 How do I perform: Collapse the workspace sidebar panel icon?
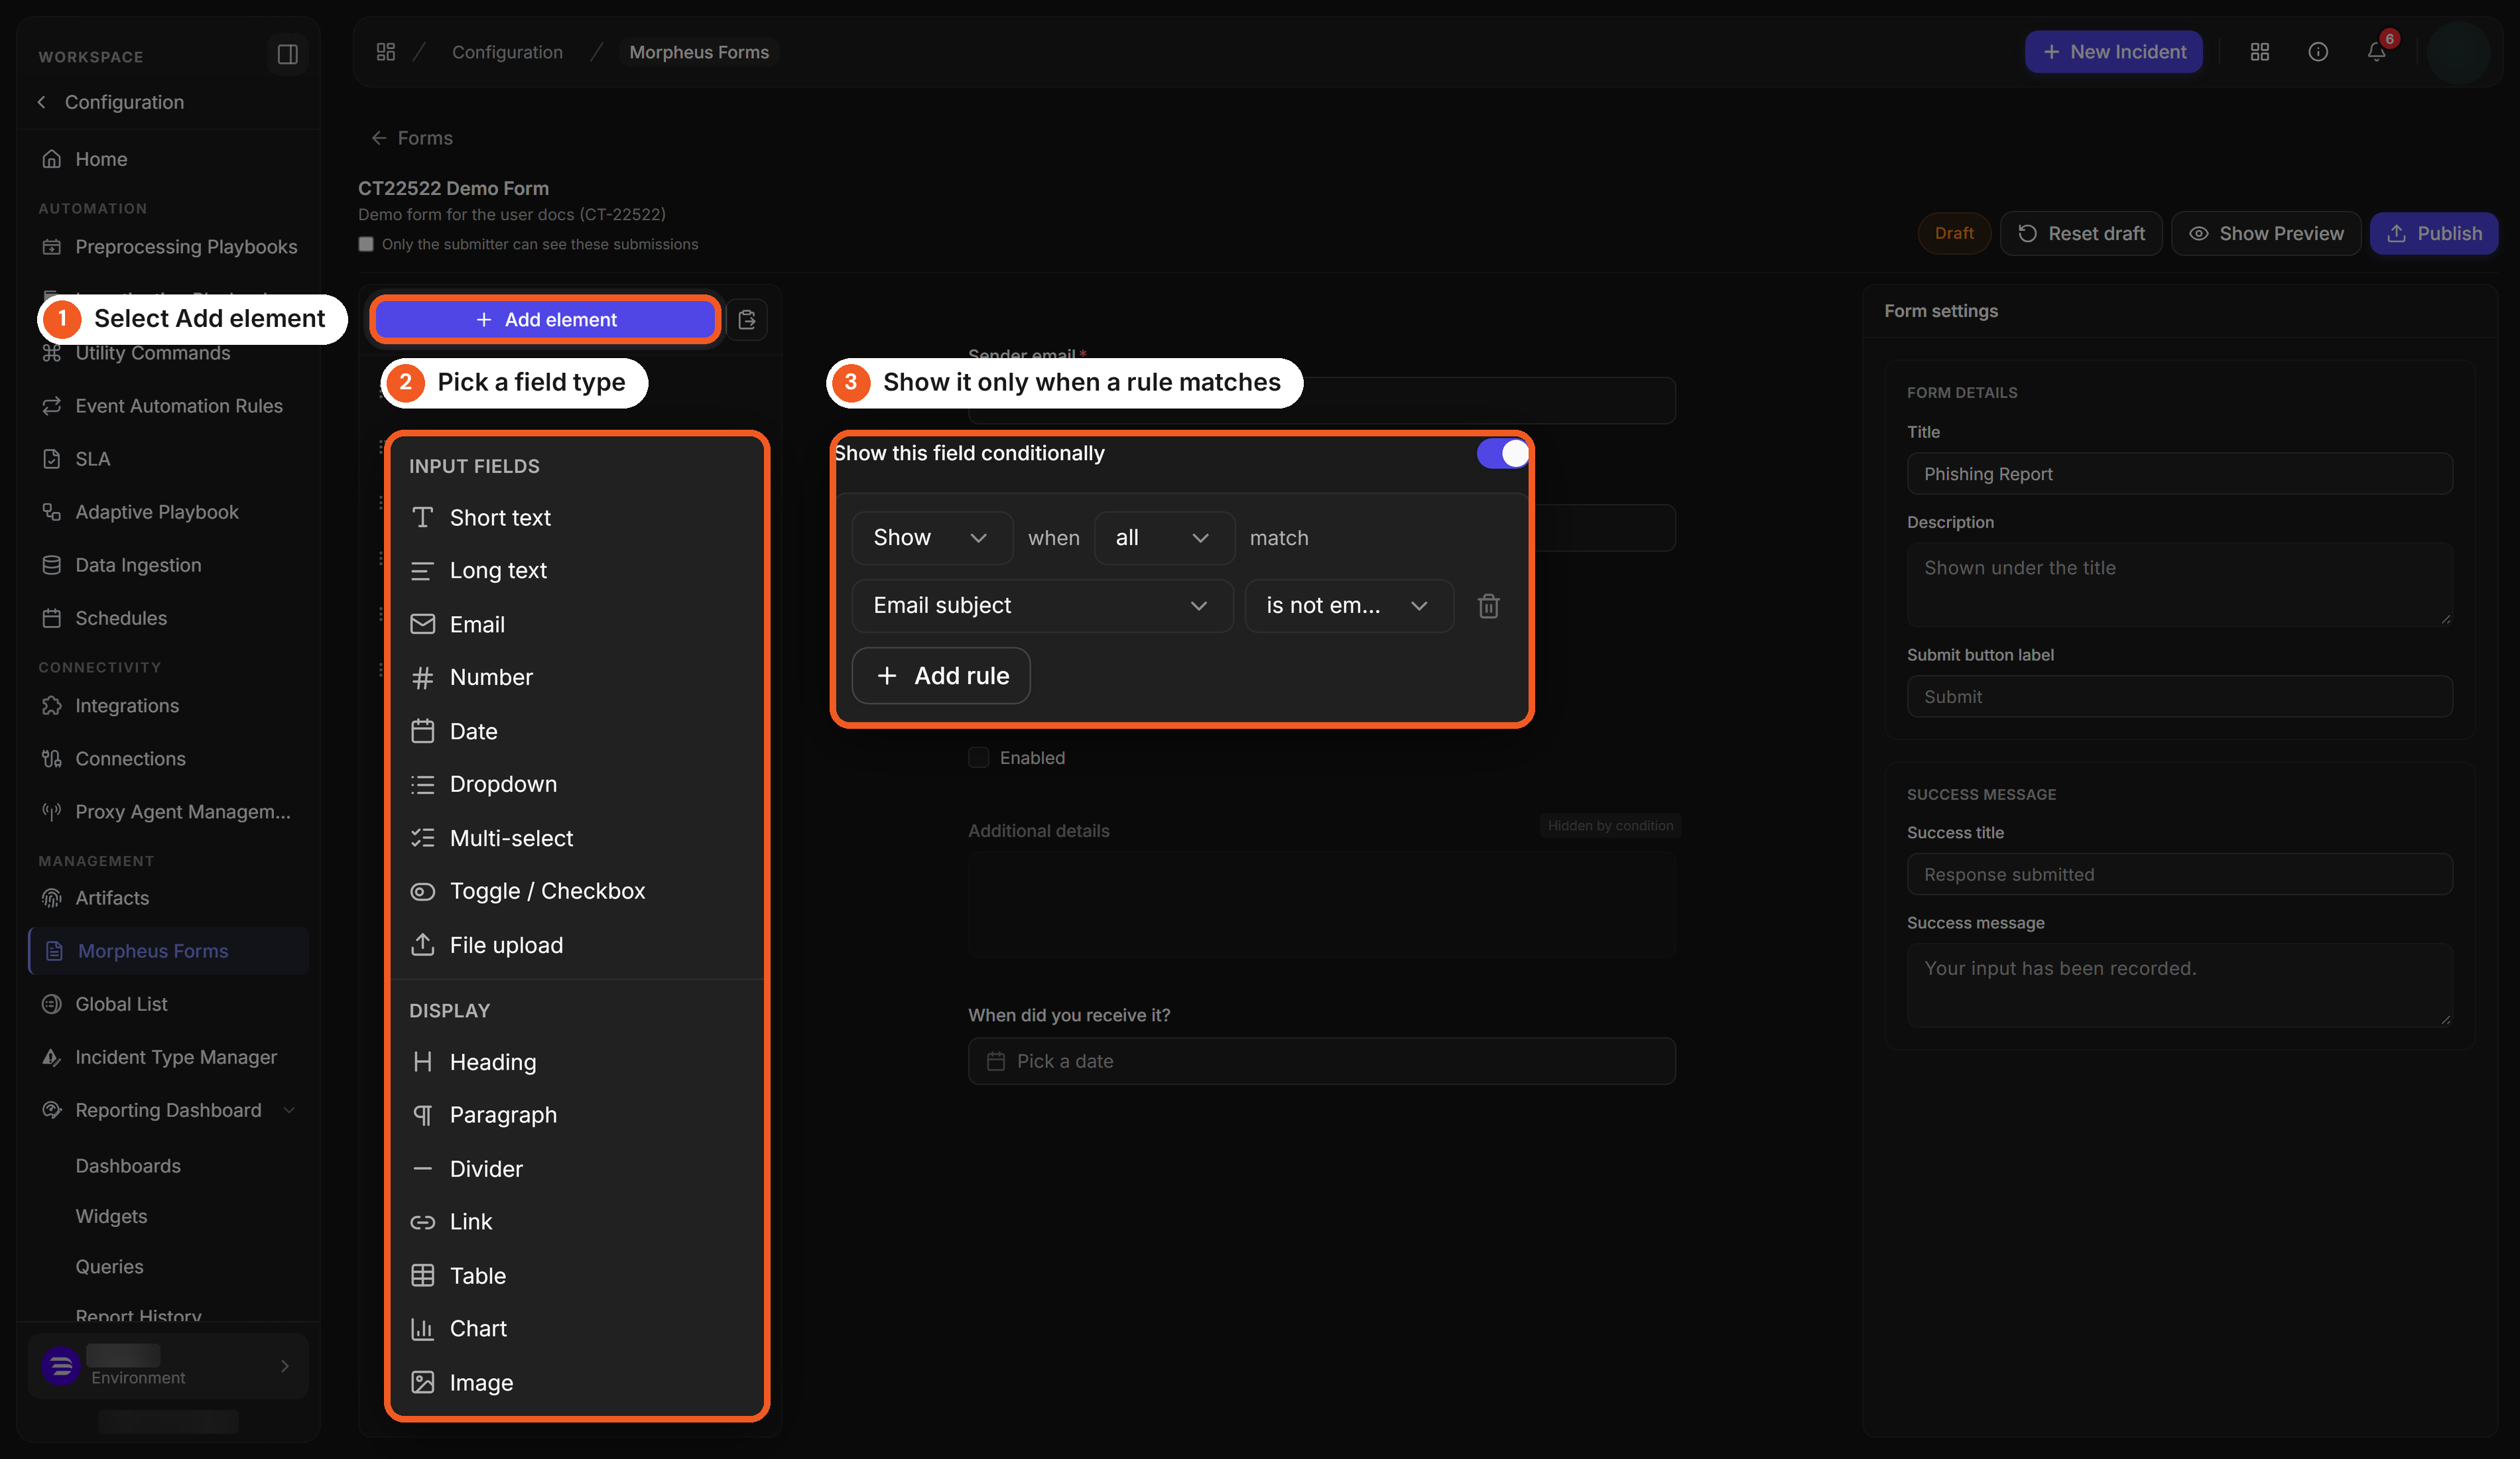pyautogui.click(x=287, y=54)
